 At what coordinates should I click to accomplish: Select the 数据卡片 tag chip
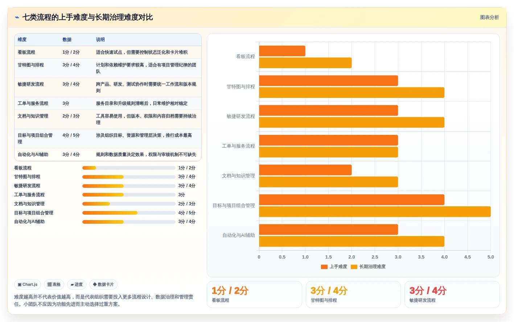coord(103,285)
